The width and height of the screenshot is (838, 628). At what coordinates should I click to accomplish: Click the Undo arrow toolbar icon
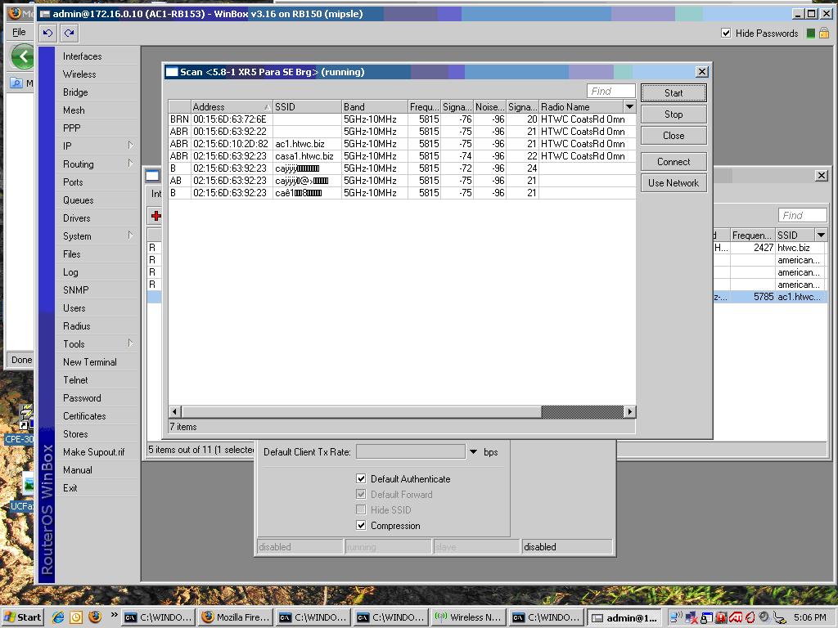(47, 32)
